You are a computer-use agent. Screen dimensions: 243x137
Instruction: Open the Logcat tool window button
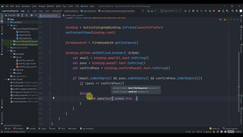point(42,129)
